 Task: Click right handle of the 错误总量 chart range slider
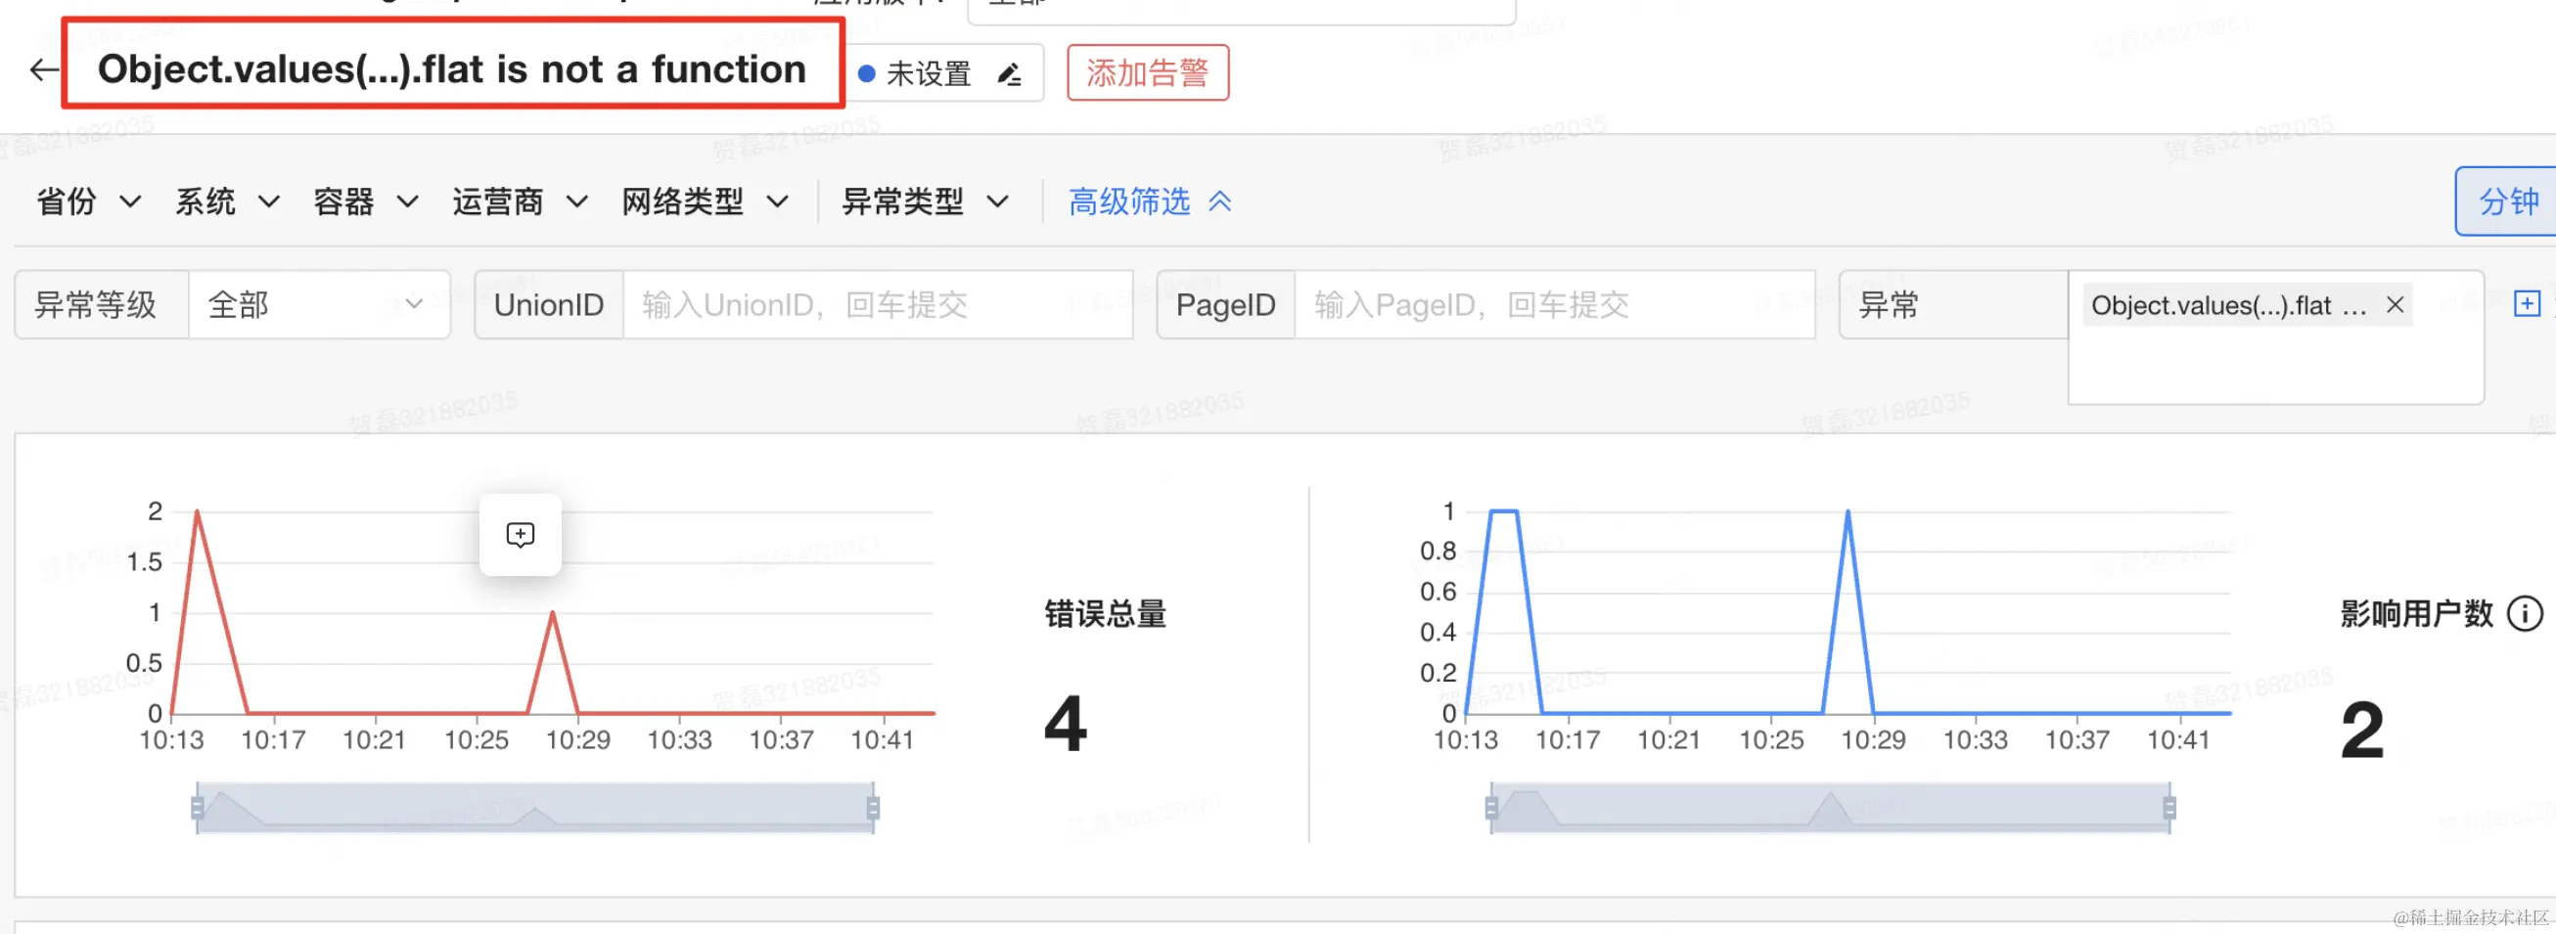pos(873,808)
